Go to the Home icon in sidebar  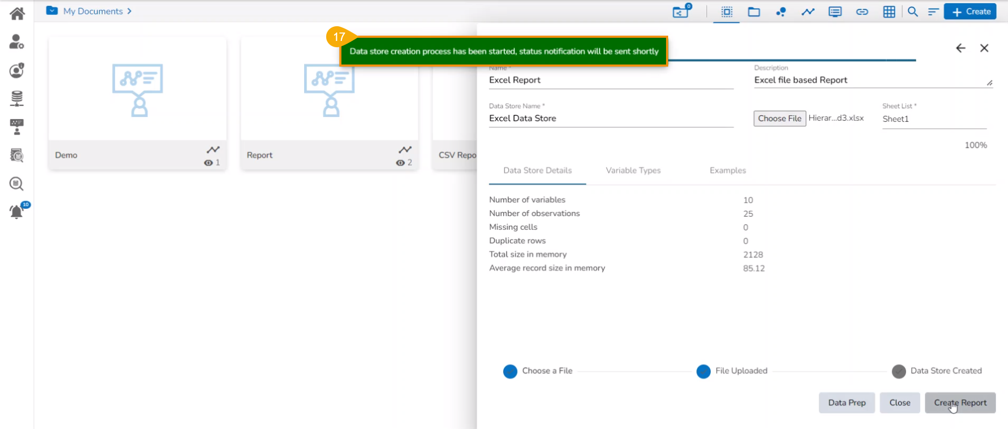[17, 13]
